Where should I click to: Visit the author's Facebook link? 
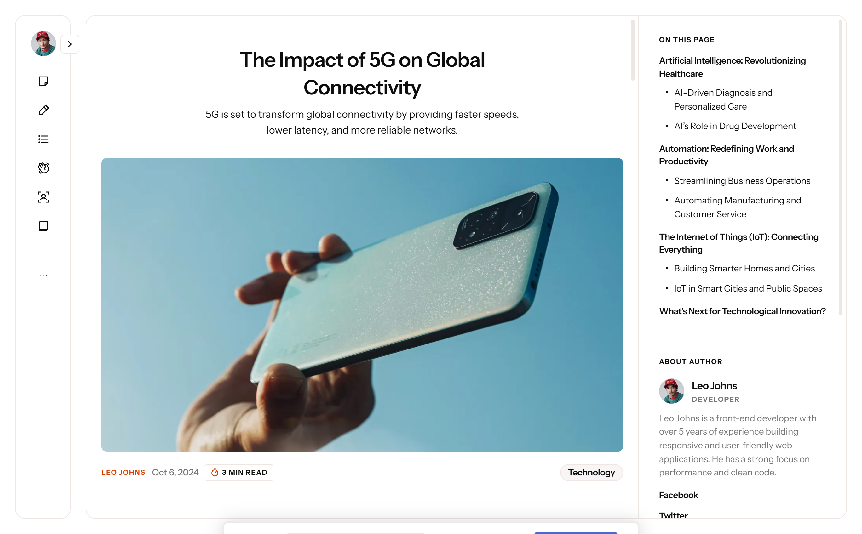tap(678, 495)
